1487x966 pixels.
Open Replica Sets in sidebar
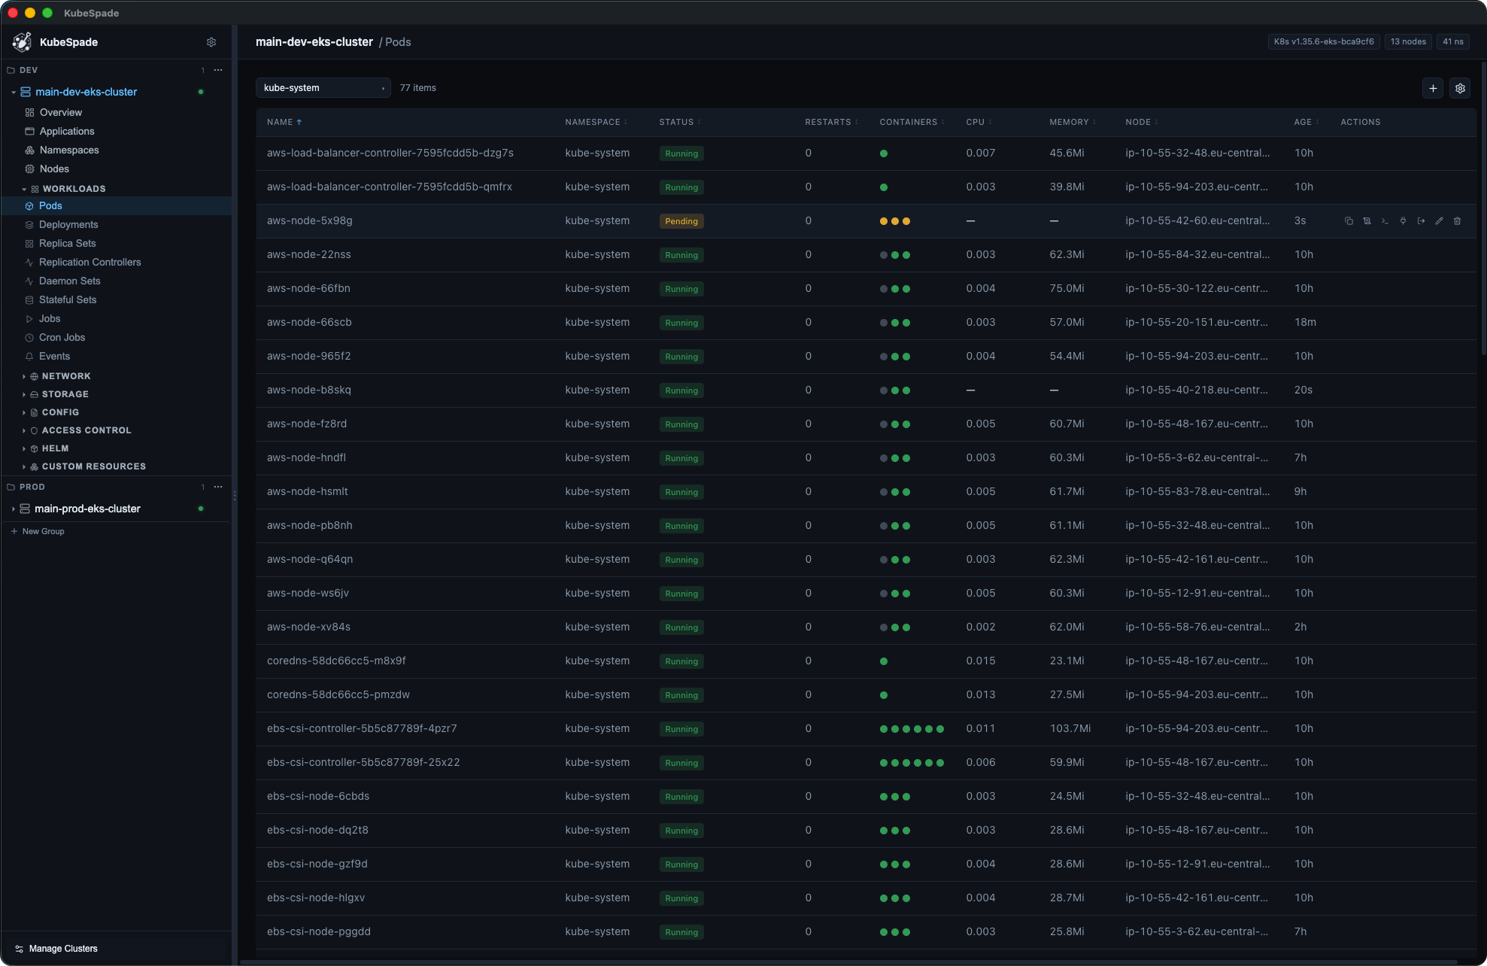pyautogui.click(x=68, y=244)
